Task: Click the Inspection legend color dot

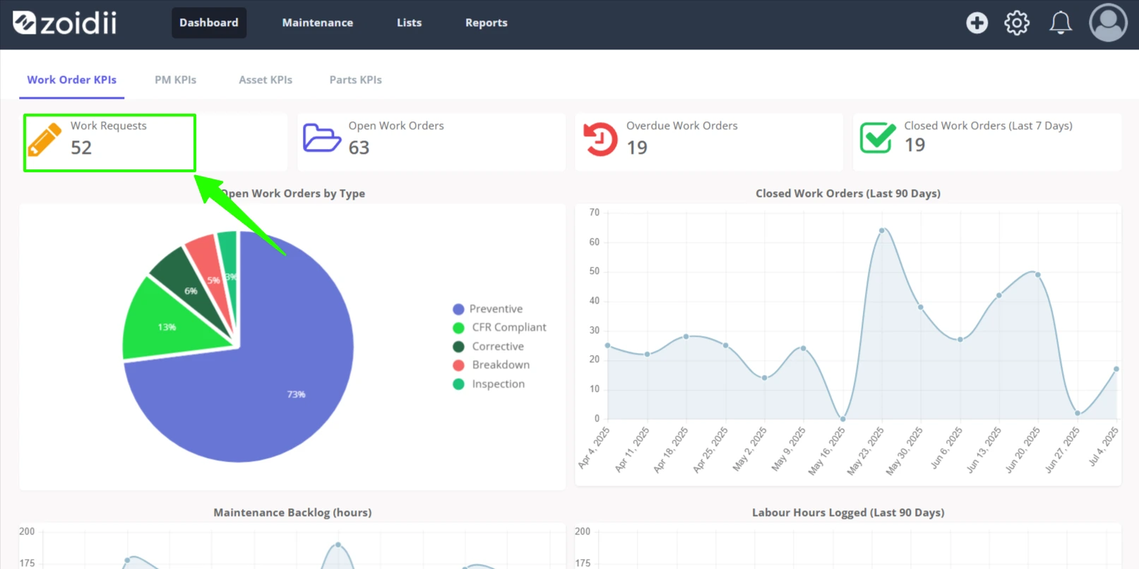Action: pyautogui.click(x=458, y=384)
